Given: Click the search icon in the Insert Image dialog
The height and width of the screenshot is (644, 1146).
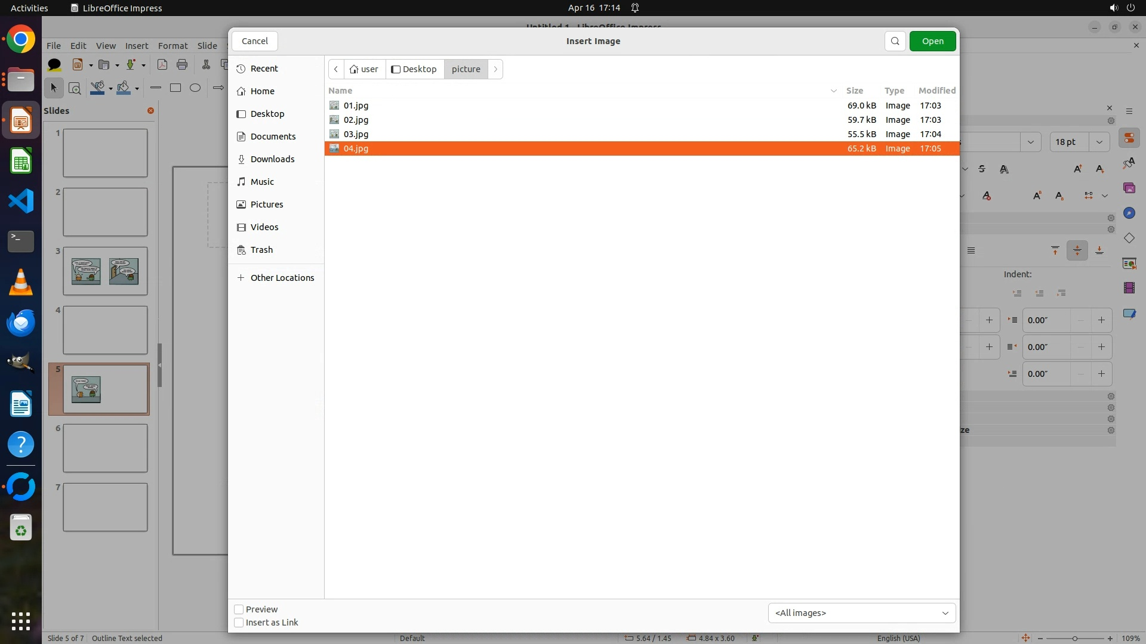Looking at the screenshot, I should point(895,41).
